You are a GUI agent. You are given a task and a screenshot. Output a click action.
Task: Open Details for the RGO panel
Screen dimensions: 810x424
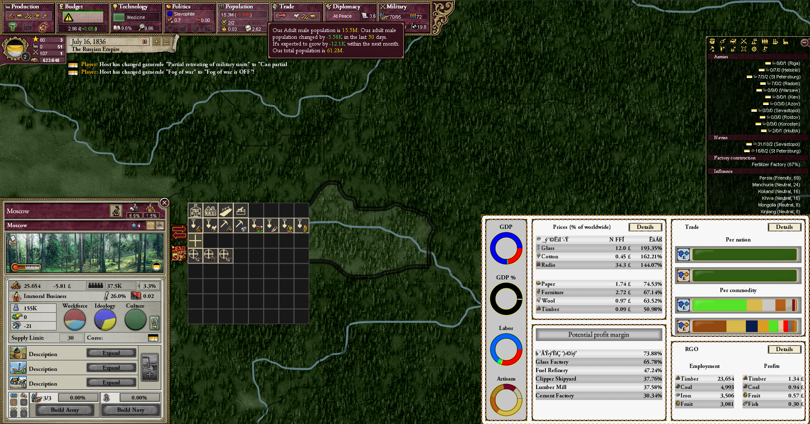[x=784, y=349]
